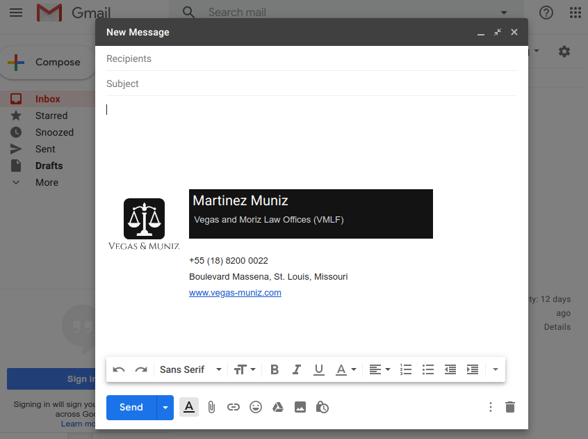Click the Search mail box
Image resolution: width=588 pixels, height=439 pixels.
(345, 13)
